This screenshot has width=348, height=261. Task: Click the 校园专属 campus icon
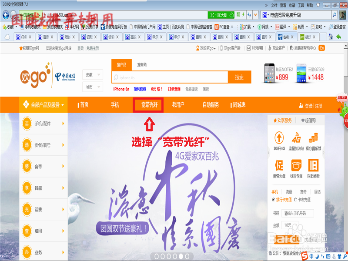tap(296, 165)
